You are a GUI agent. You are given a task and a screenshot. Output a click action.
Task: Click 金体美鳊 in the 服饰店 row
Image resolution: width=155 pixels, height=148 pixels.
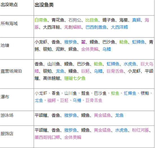[73, 137]
